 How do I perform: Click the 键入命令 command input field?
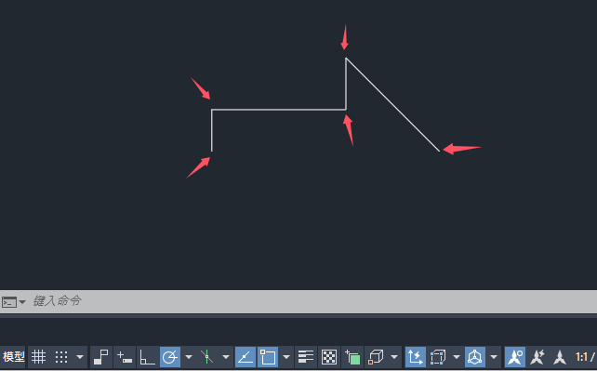tap(312, 301)
